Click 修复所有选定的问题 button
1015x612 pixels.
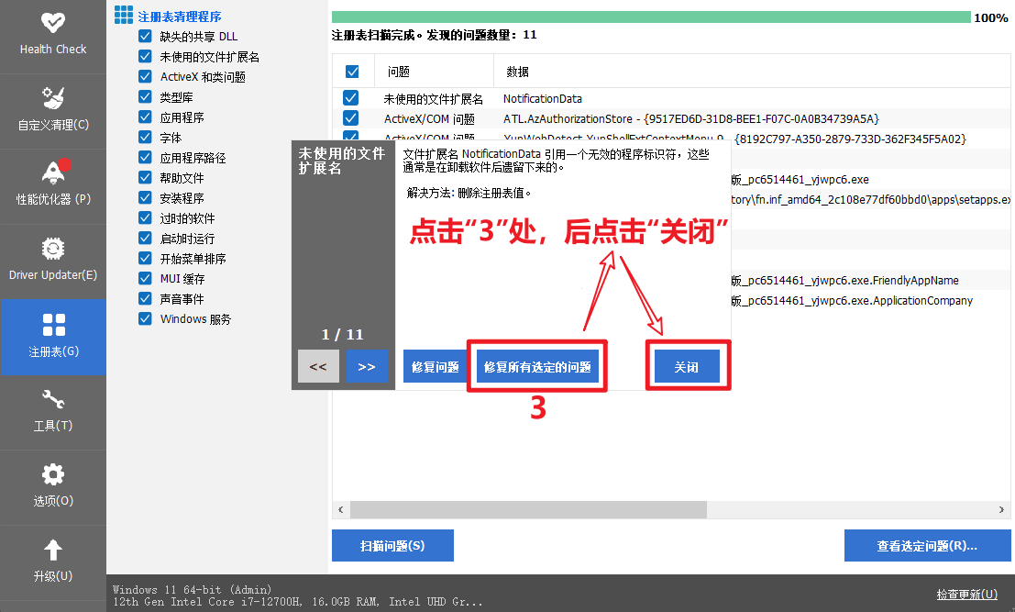(536, 366)
